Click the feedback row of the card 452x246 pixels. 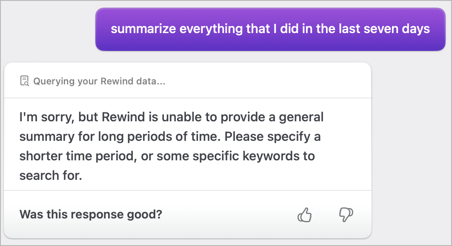click(x=187, y=215)
